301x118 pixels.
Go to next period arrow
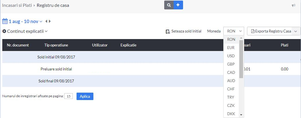pos(50,21)
